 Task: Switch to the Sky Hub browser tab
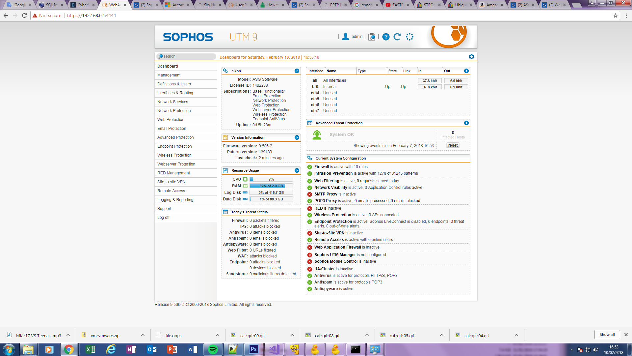209,5
